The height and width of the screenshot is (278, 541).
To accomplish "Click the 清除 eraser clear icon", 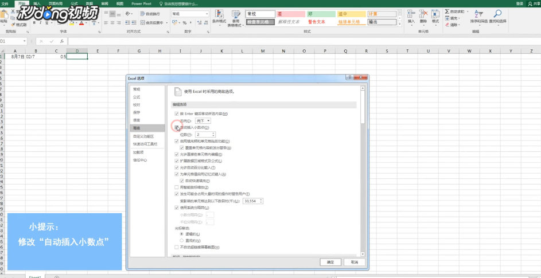I will [447, 25].
